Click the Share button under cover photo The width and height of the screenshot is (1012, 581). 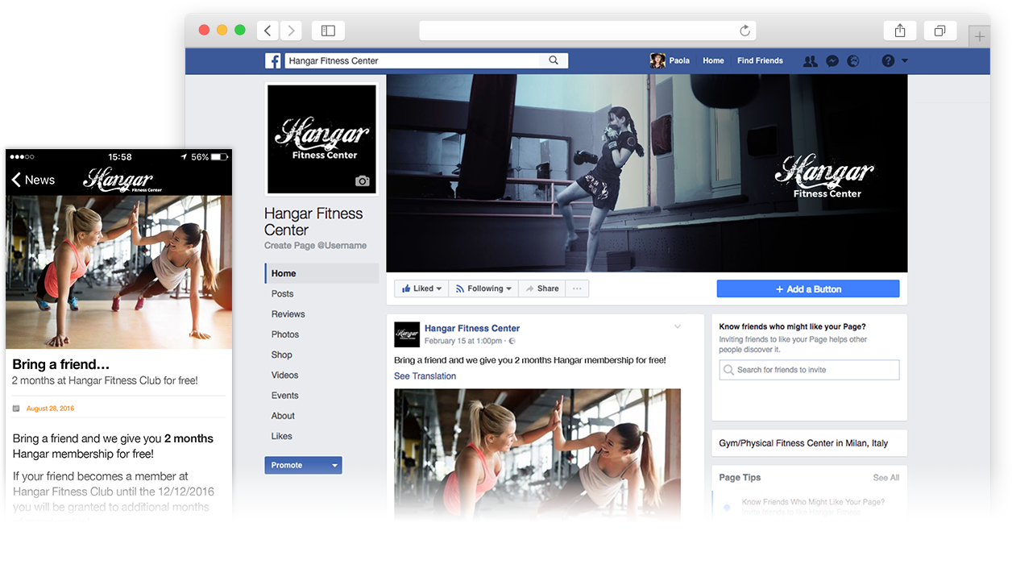coord(541,288)
